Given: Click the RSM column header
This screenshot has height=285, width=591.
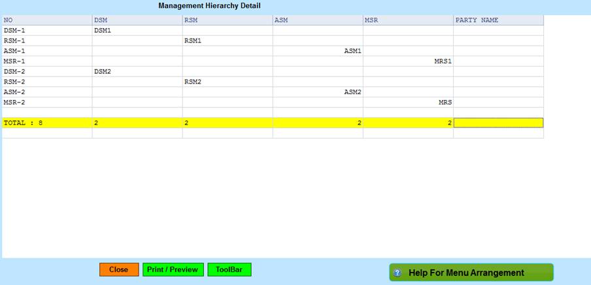Looking at the screenshot, I should pos(227,20).
